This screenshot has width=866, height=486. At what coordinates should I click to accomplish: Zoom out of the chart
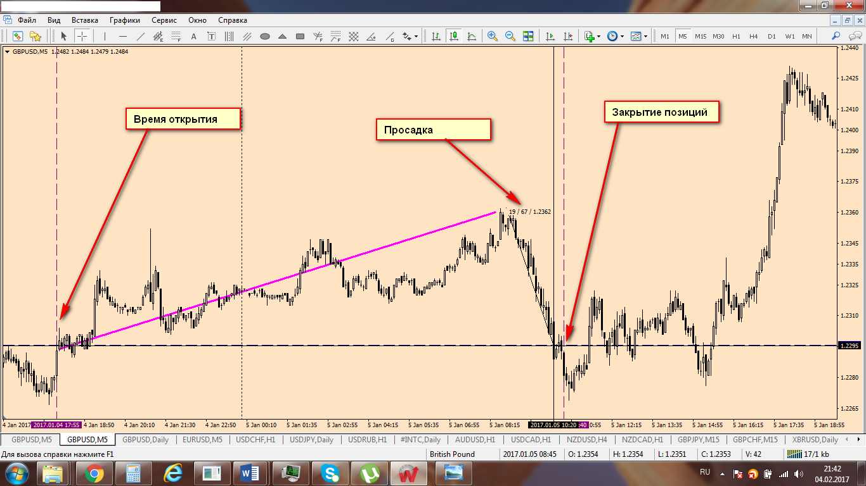[x=510, y=36]
